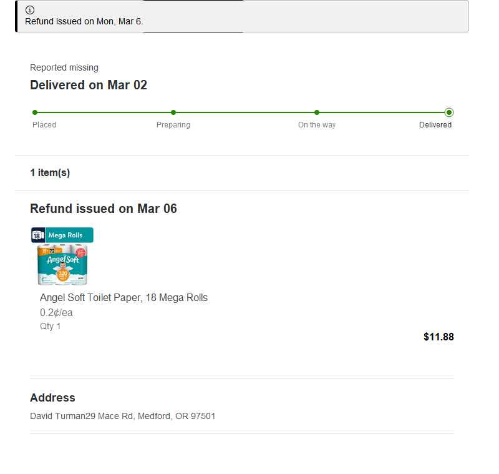This screenshot has width=499, height=474.
Task: Click the info icon in the refund banner
Action: coord(30,10)
